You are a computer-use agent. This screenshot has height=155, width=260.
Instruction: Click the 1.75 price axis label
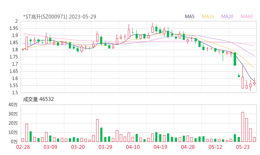click(13, 57)
